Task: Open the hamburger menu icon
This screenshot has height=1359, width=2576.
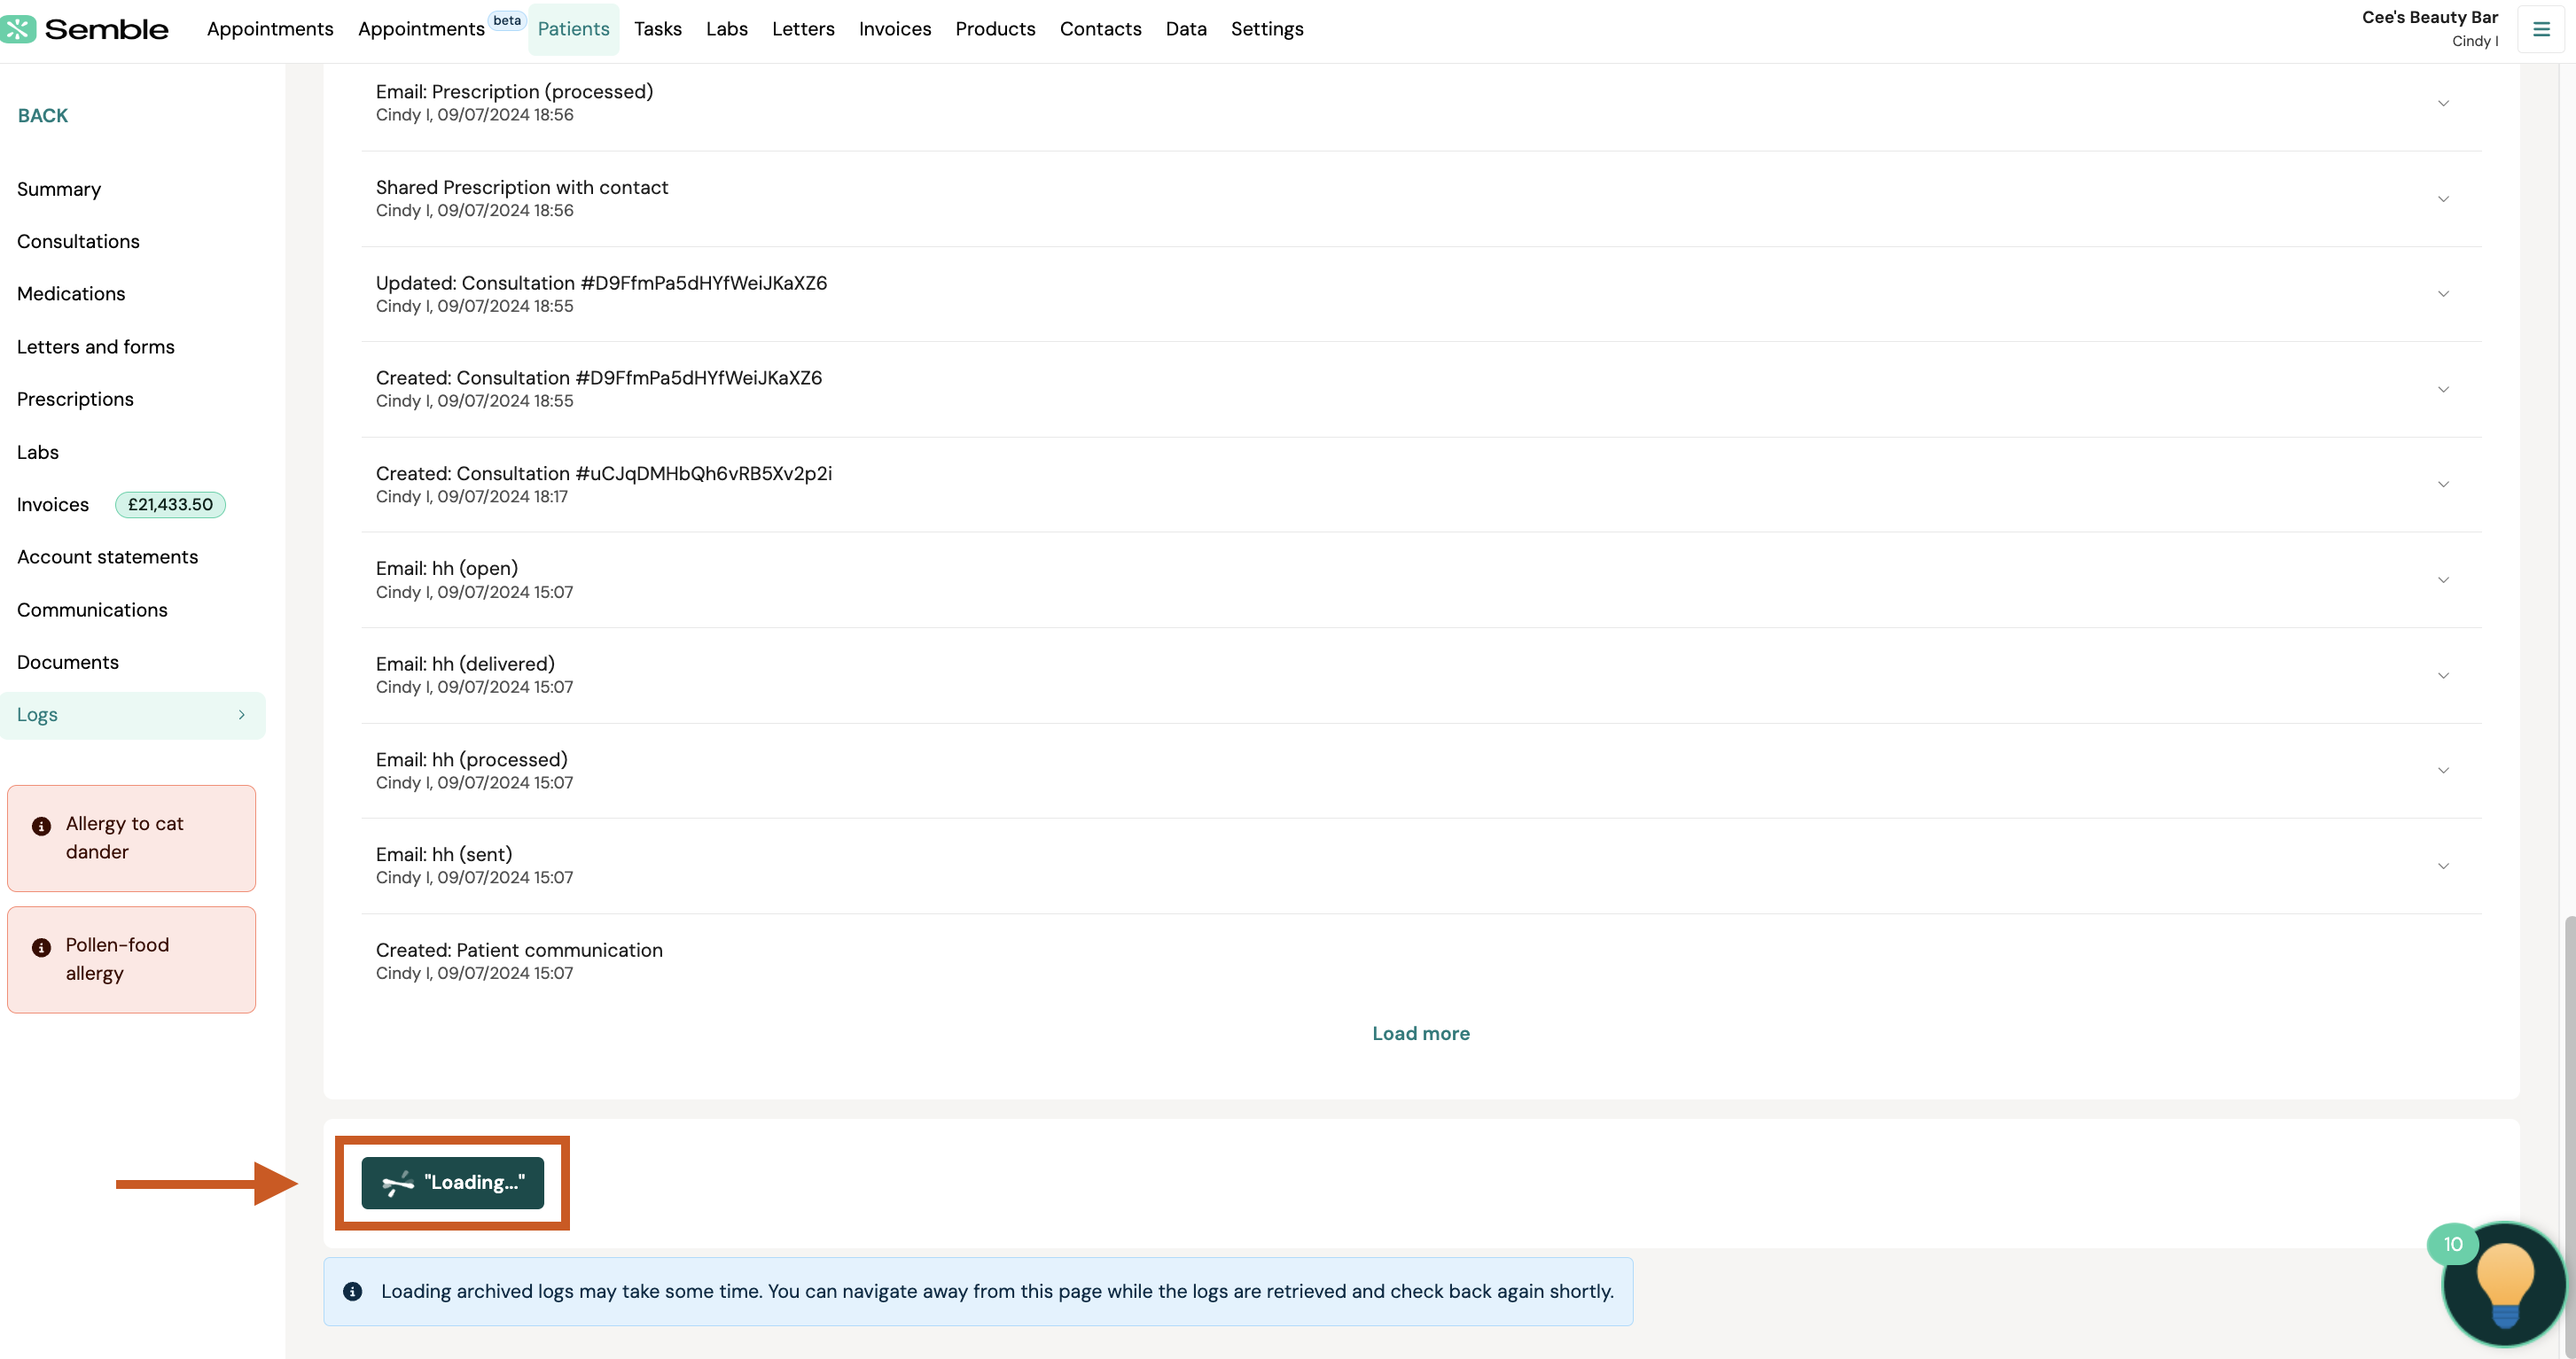Action: click(2540, 29)
